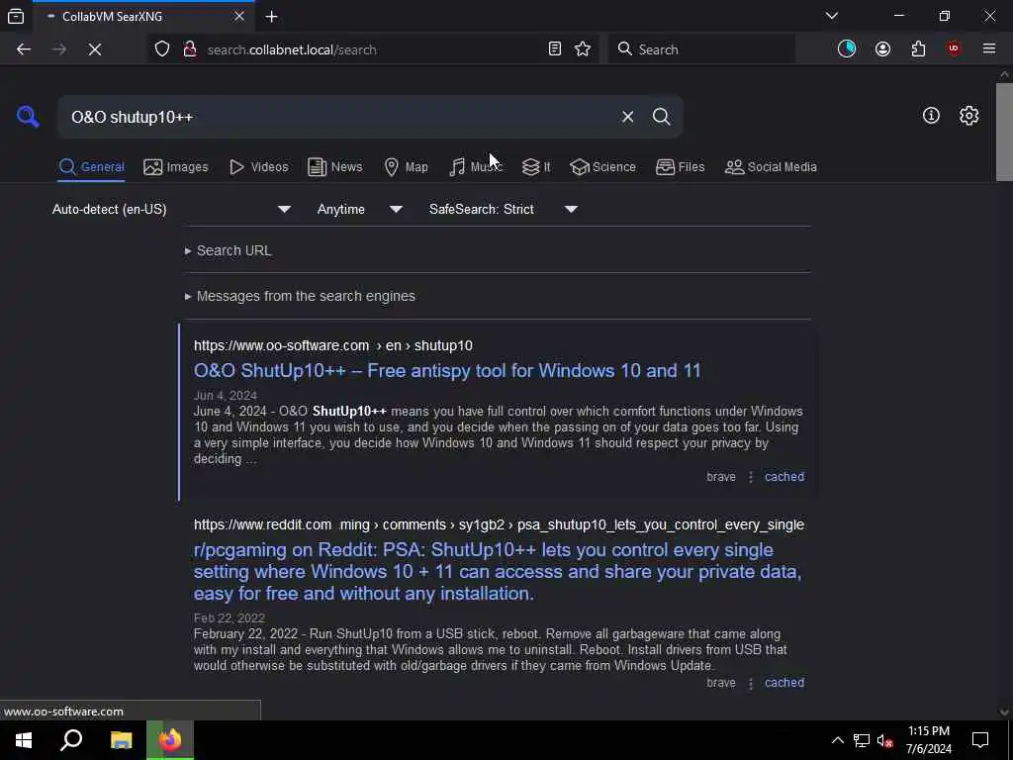The width and height of the screenshot is (1013, 760).
Task: Select the General search tab
Action: (x=92, y=166)
